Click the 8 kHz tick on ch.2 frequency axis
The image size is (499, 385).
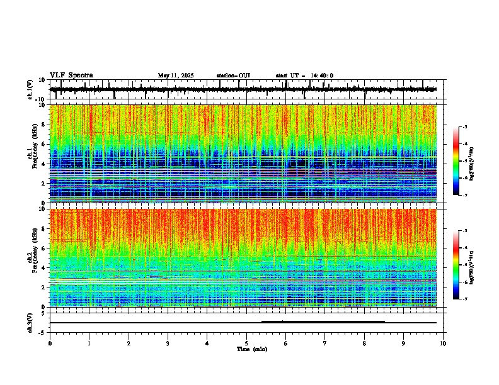coord(44,229)
